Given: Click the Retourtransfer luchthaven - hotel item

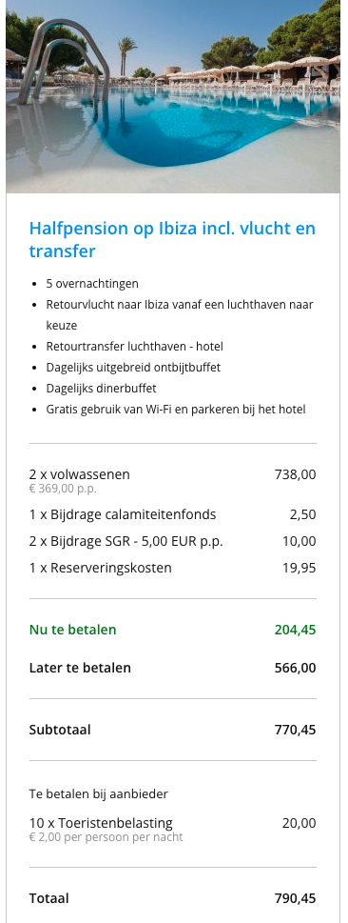Looking at the screenshot, I should [135, 347].
